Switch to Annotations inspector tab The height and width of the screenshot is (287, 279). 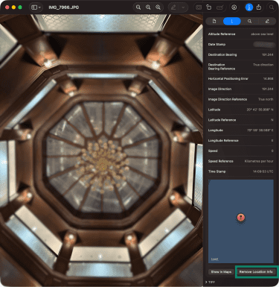(x=267, y=22)
